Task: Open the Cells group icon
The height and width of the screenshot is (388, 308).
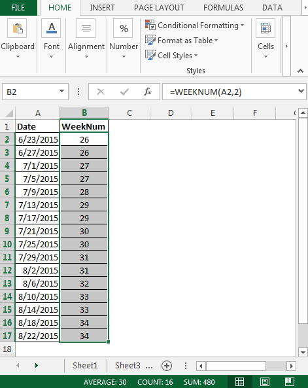Action: [x=265, y=28]
